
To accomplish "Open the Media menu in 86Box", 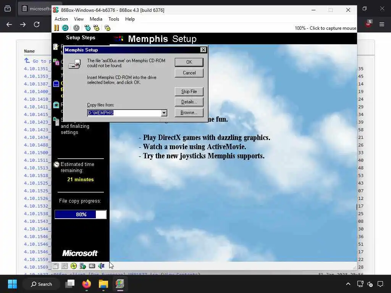I will pos(96,19).
